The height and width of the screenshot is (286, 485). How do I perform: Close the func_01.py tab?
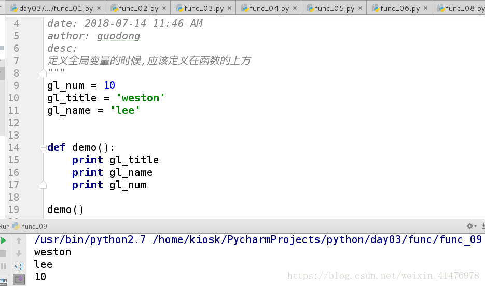point(99,8)
